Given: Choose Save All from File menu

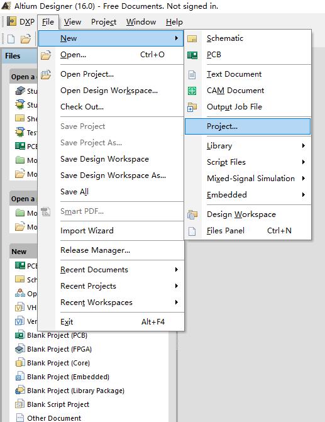Looking at the screenshot, I should (111, 192).
